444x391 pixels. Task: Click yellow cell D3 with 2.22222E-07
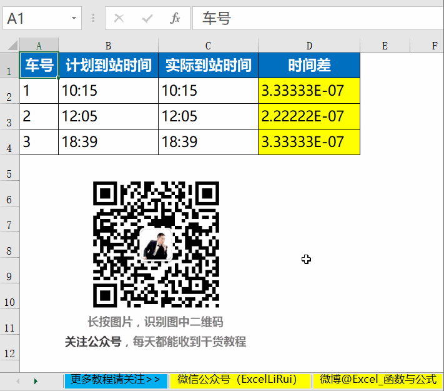(x=309, y=116)
